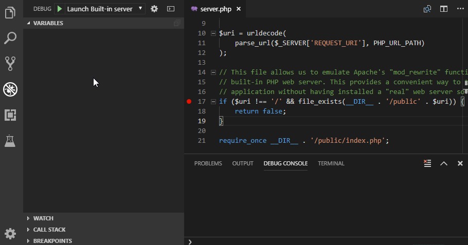Open the Debug view icon
This screenshot has height=245, width=468.
coord(10,89)
